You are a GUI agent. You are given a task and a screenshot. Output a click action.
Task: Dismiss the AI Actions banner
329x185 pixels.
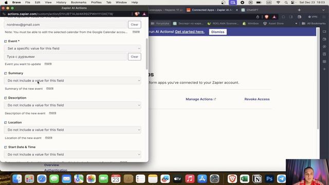[x=218, y=32]
